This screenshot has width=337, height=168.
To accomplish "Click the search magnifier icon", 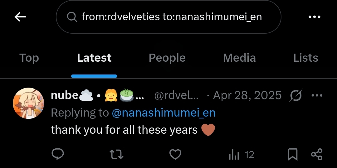I will tap(72, 17).
